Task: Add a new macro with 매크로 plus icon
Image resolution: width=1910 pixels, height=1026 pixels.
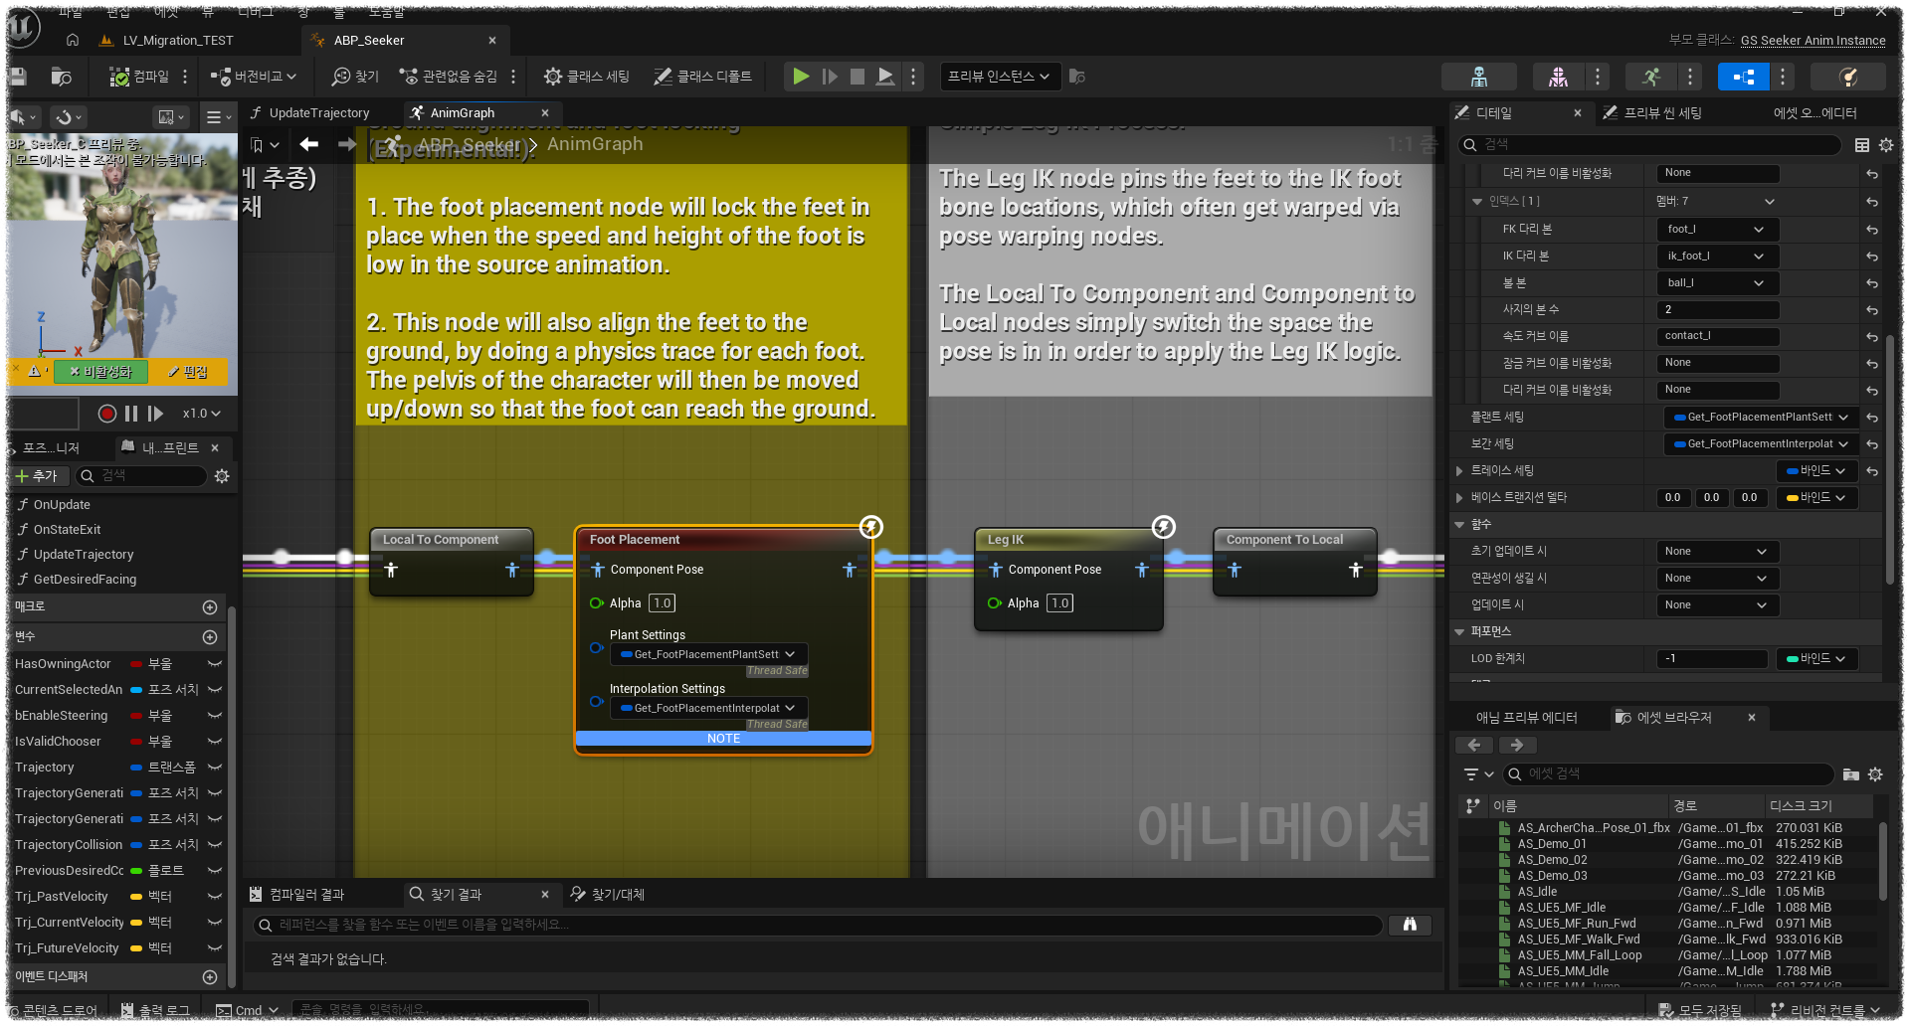Action: point(210,607)
